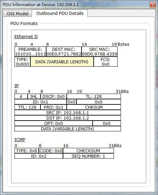Click the SRC IP 192.168.1.1 row

(68, 113)
